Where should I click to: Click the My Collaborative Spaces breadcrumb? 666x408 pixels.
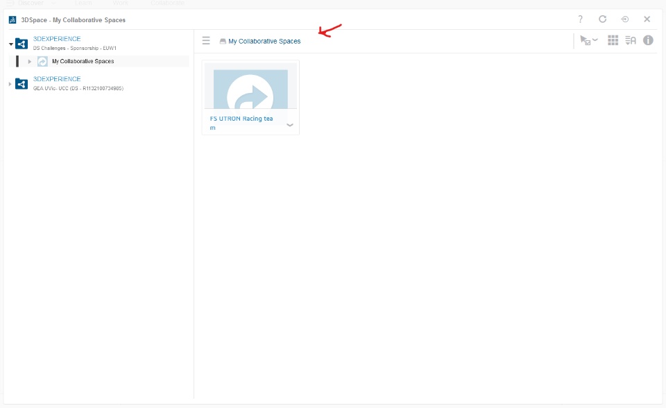pos(264,41)
